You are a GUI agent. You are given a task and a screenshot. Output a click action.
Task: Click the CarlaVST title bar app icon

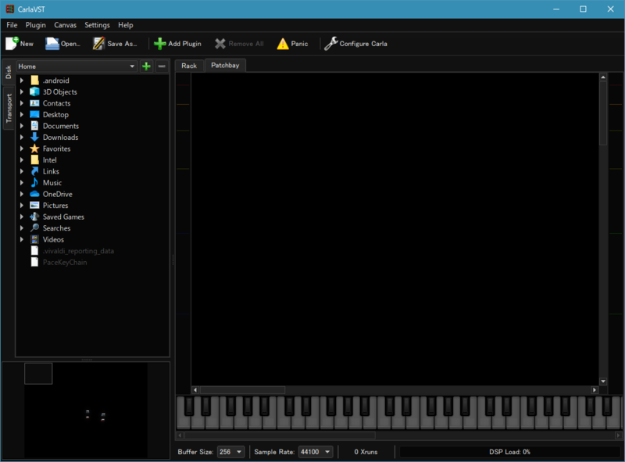[x=9, y=9]
